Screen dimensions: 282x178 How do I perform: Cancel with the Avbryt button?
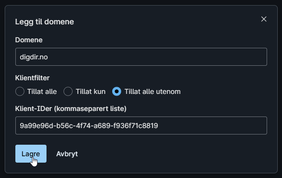[67, 154]
